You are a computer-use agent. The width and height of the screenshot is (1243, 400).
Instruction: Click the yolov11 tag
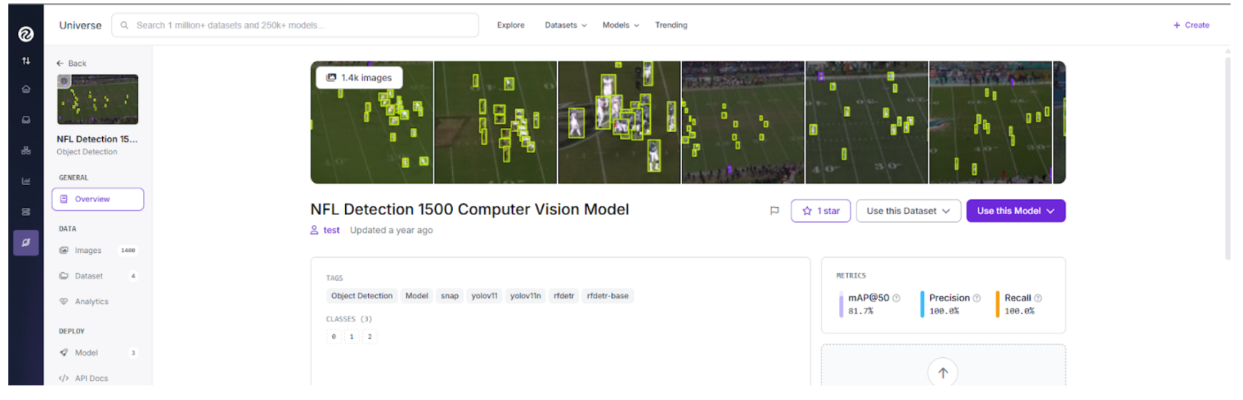click(x=484, y=296)
